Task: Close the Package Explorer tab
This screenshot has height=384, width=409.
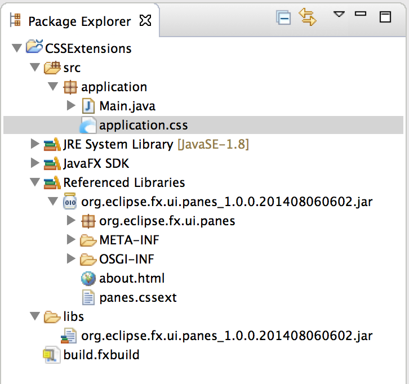Action: point(145,21)
